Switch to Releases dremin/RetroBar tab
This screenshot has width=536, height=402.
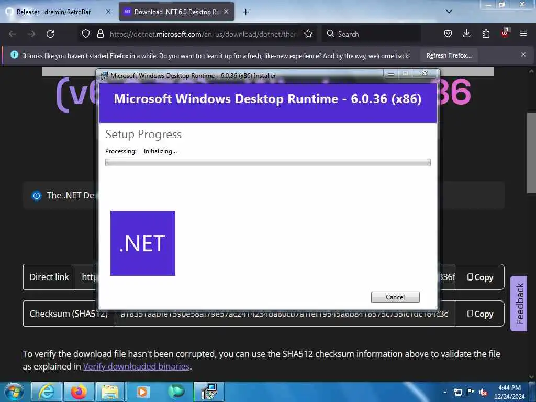(54, 12)
